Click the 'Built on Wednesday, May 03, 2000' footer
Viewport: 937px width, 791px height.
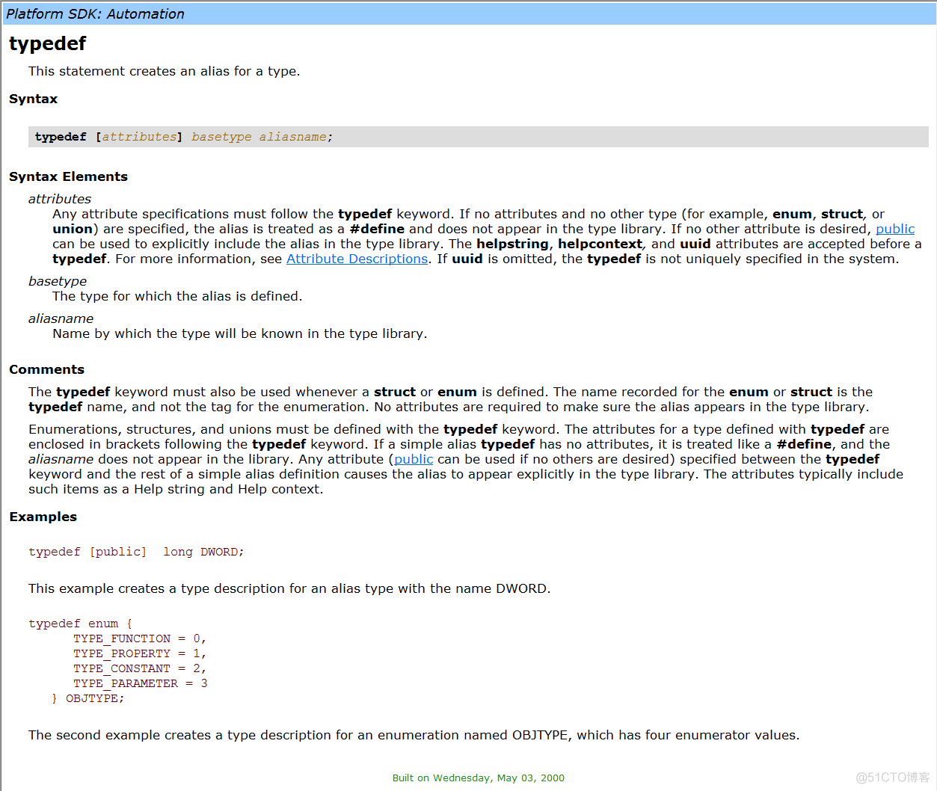[x=479, y=778]
